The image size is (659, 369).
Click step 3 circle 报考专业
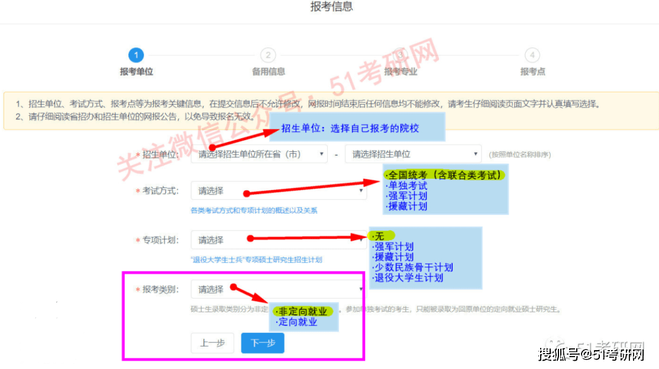(x=400, y=55)
